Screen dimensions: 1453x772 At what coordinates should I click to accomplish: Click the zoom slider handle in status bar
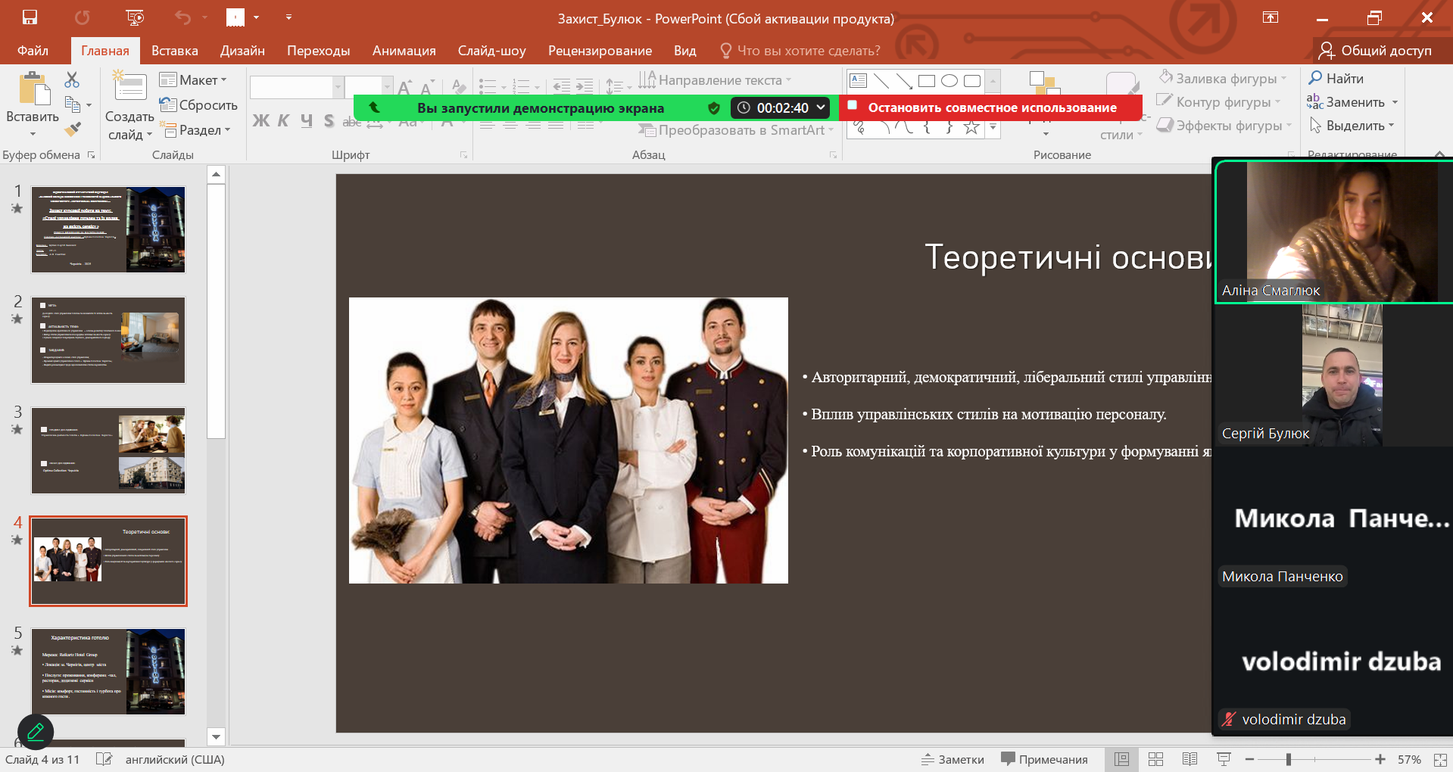[1288, 759]
